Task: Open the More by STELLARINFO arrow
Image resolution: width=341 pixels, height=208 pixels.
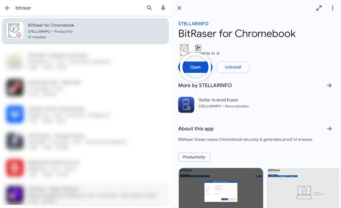Action: 329,85
